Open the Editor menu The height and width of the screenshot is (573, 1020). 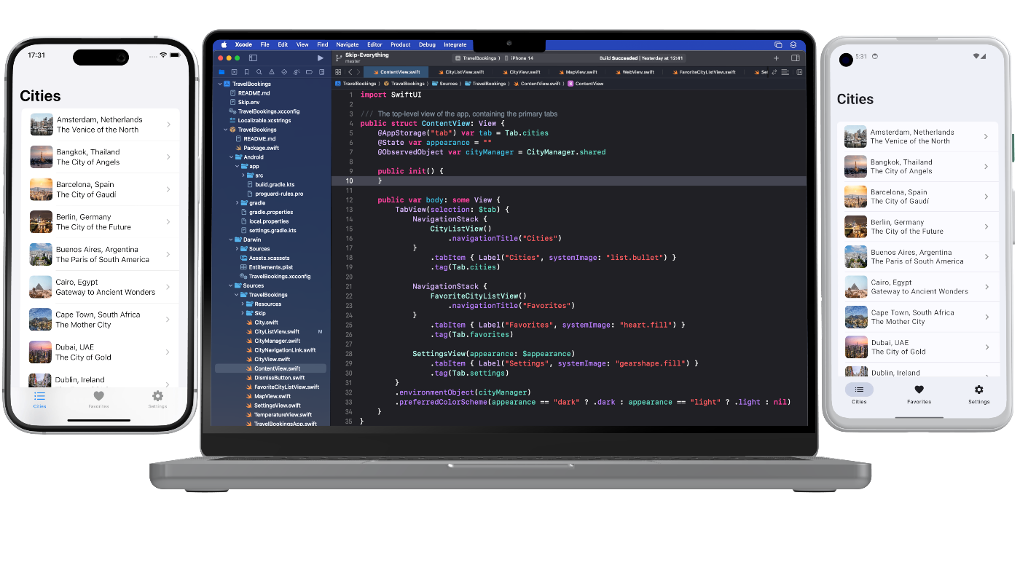coord(374,44)
